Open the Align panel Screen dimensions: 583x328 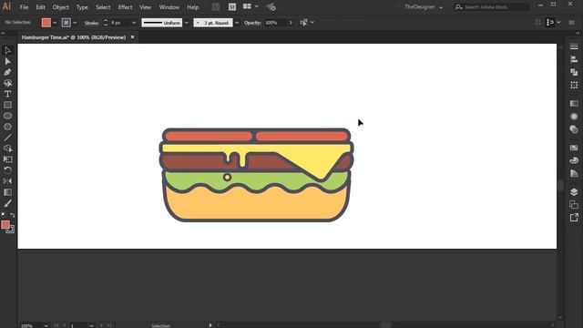click(x=574, y=59)
